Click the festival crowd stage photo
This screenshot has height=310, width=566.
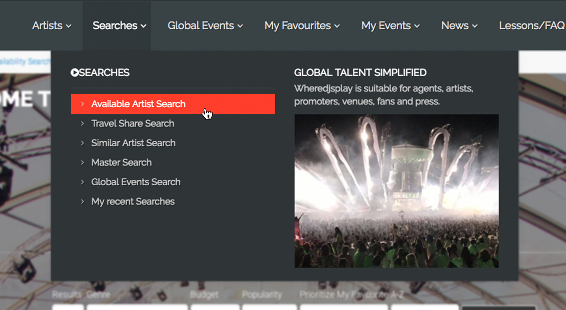[397, 191]
